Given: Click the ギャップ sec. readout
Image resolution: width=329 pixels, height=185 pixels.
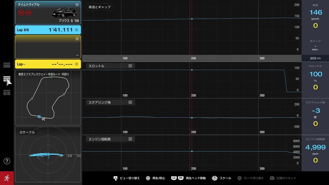Looking at the screenshot, I should click(315, 48).
